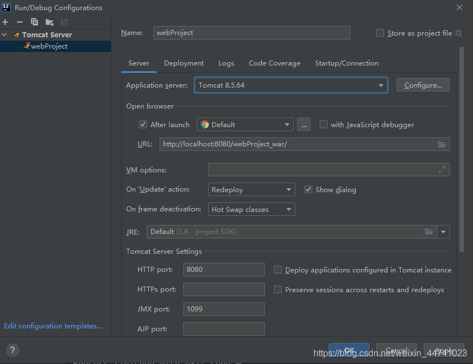Click the AJP port field

[x=224, y=329]
